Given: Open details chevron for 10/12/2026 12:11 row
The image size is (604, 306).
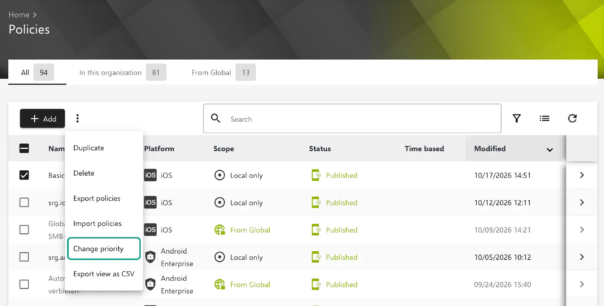Looking at the screenshot, I should click(582, 202).
